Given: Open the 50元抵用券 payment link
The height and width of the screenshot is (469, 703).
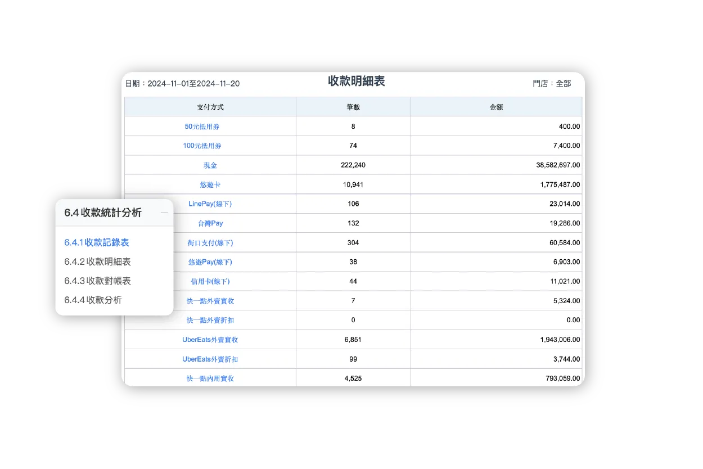Looking at the screenshot, I should tap(202, 127).
